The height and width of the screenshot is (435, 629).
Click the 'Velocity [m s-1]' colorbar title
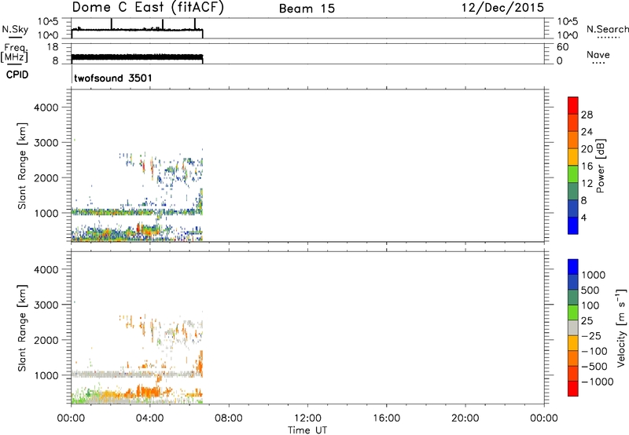tap(621, 327)
